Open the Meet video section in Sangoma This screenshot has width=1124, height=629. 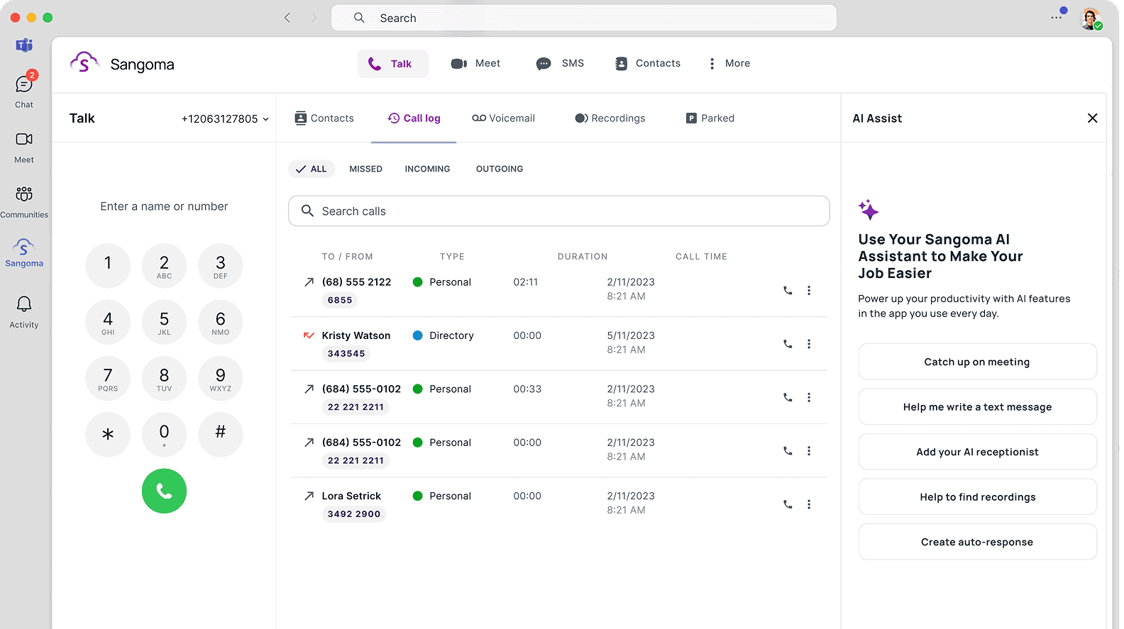click(475, 64)
